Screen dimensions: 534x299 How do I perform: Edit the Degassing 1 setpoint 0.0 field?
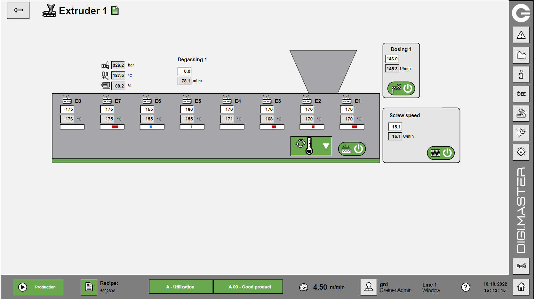[185, 71]
